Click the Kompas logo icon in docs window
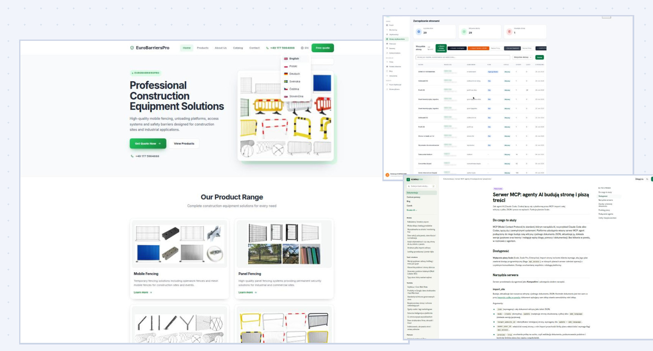Image resolution: width=653 pixels, height=351 pixels. point(408,179)
